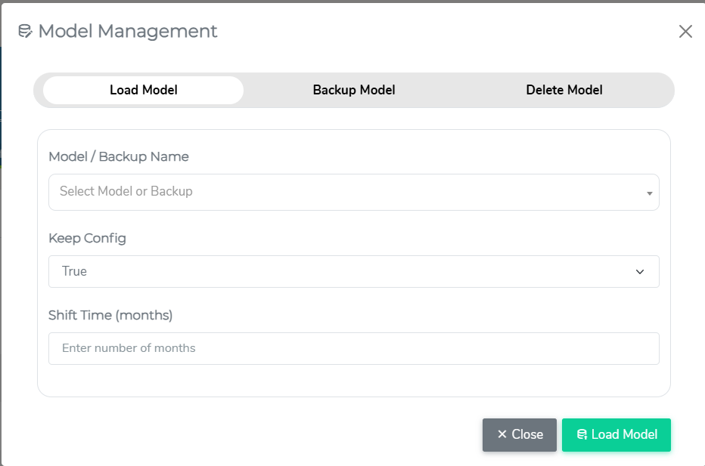Expand the Keep Config dropdown showing True

[x=340, y=271]
